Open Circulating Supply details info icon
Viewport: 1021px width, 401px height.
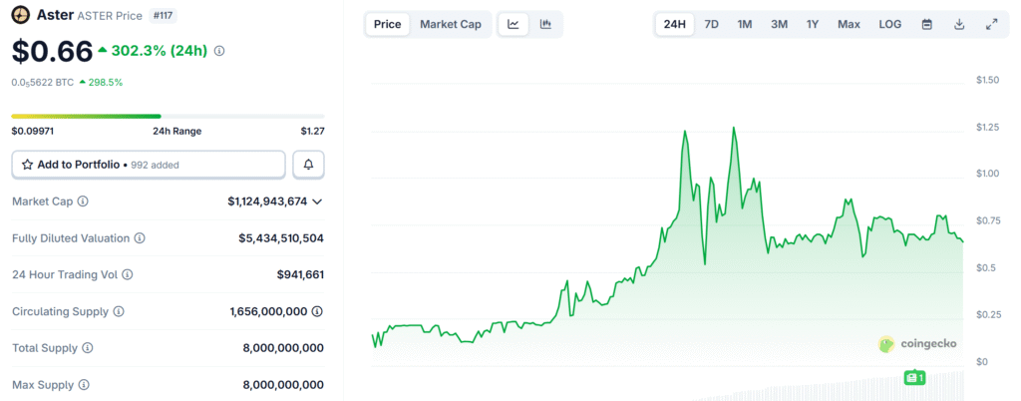[x=317, y=311]
